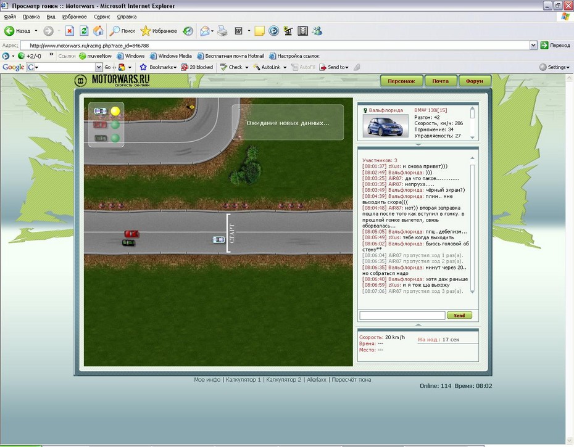The image size is (574, 447).
Task: Go to home page with house icon
Action: [x=98, y=31]
